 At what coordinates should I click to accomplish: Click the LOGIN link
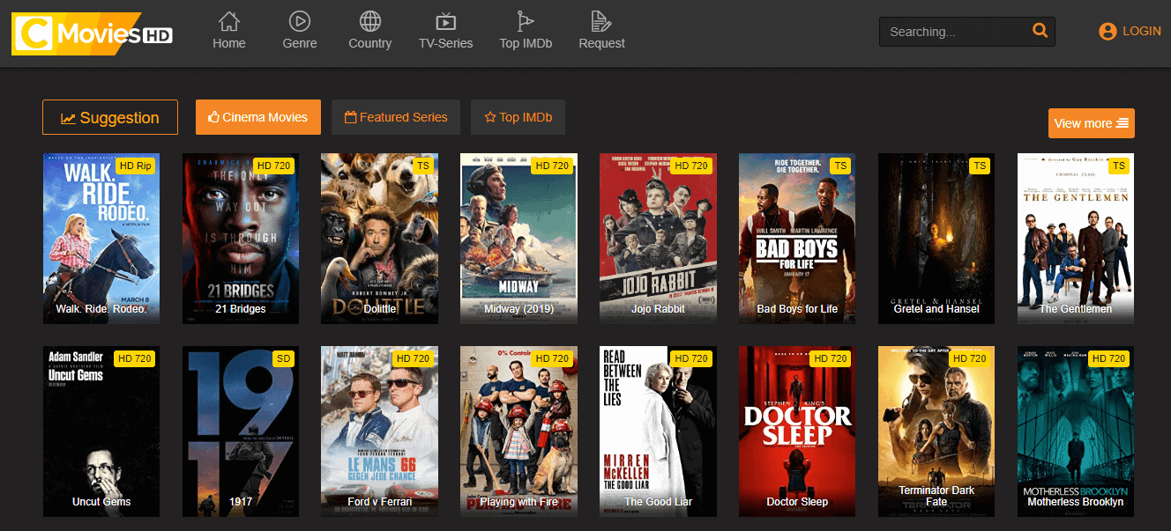1142,31
